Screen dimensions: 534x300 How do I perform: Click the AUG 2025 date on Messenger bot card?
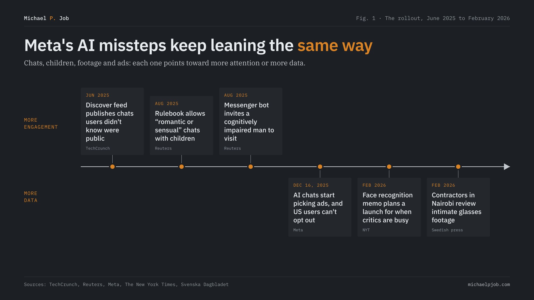pos(236,95)
